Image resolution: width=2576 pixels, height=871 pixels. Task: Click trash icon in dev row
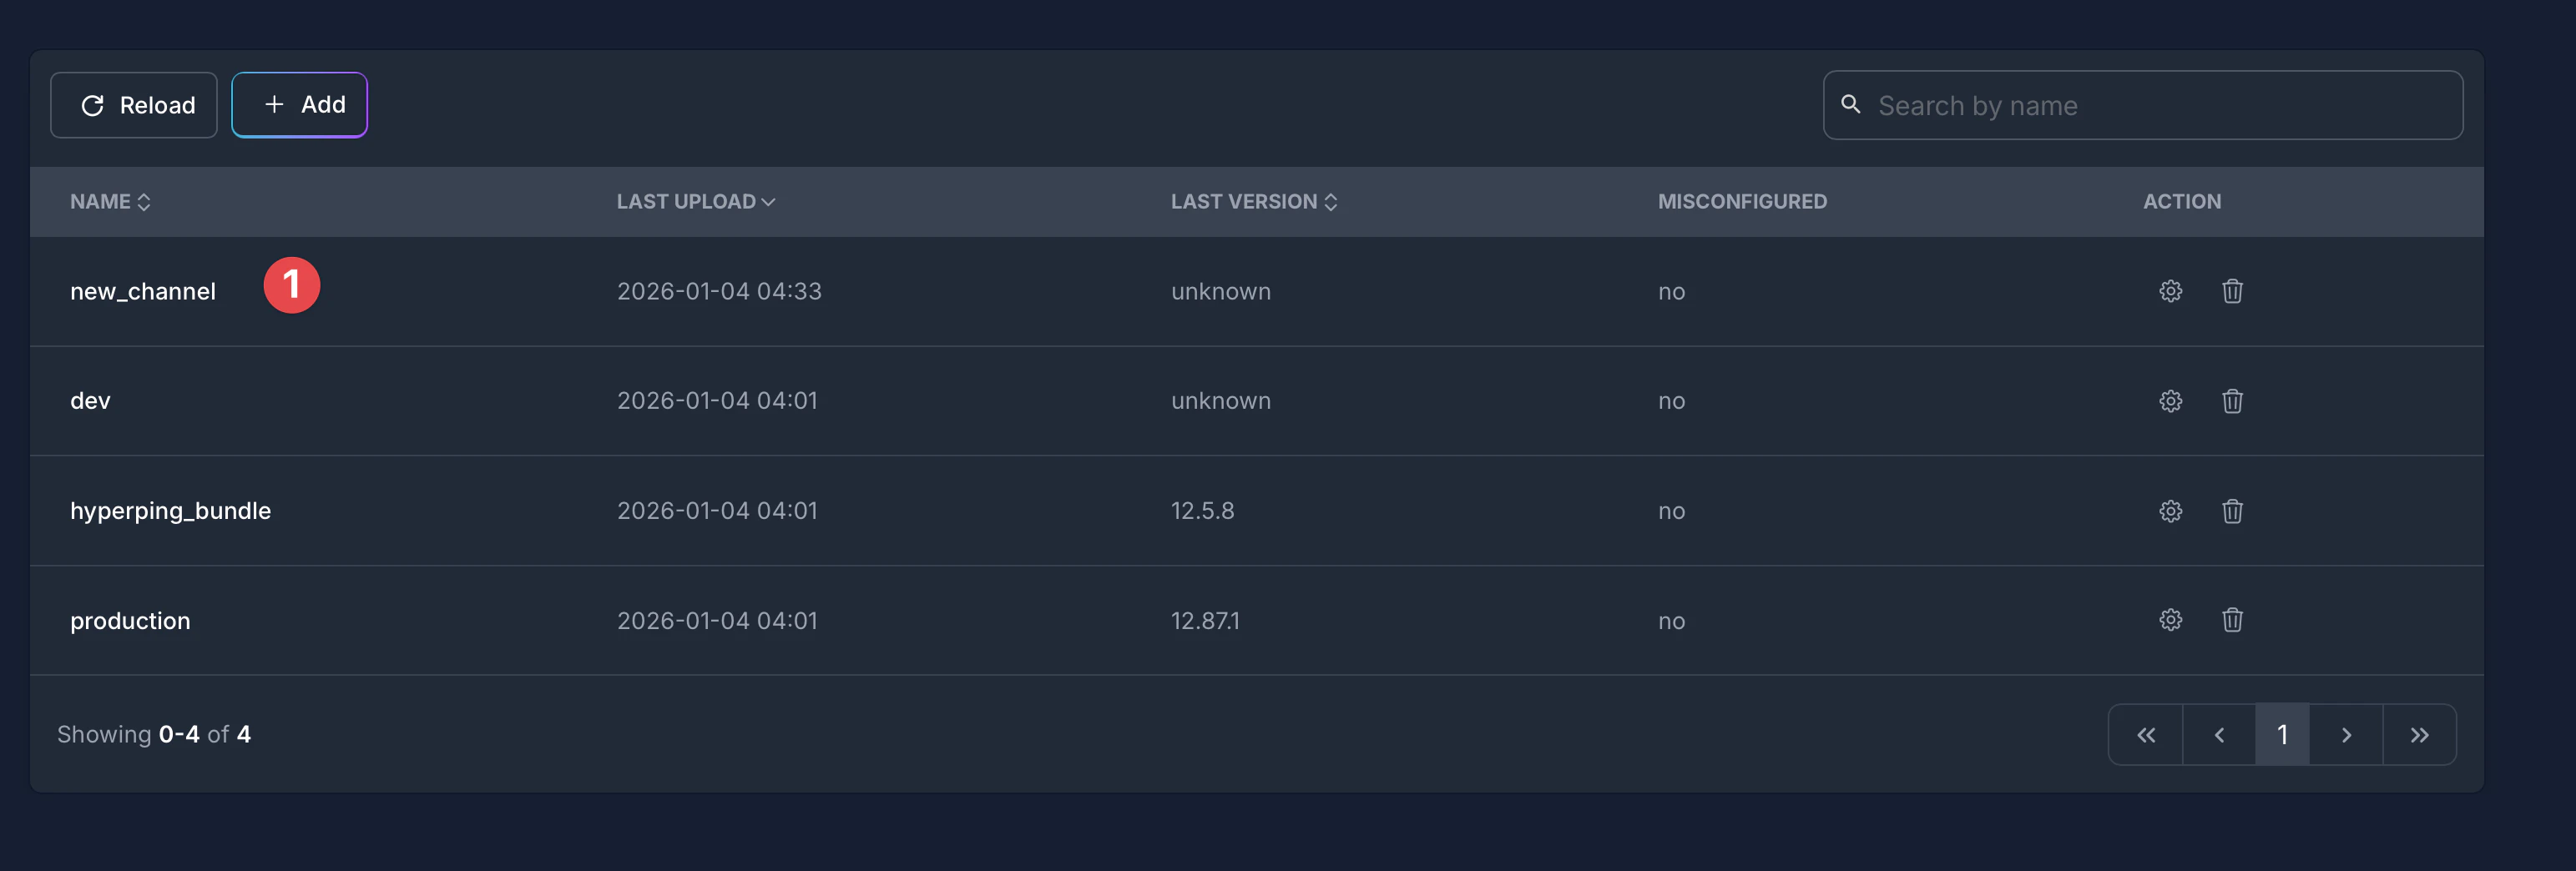pyautogui.click(x=2231, y=401)
